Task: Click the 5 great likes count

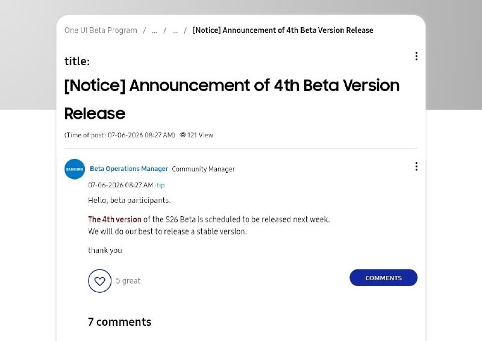Action: [x=128, y=281]
